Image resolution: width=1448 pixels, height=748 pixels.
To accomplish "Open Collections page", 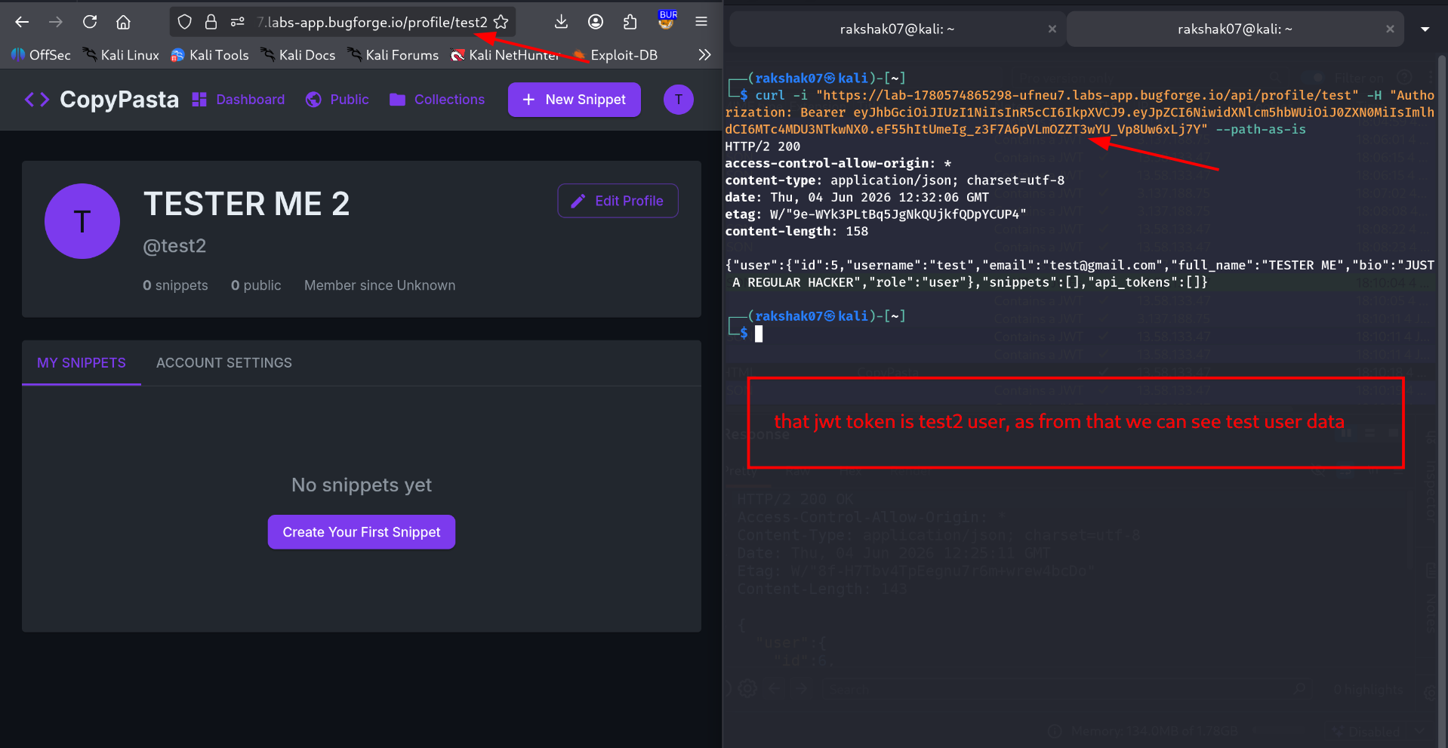I will click(x=437, y=100).
